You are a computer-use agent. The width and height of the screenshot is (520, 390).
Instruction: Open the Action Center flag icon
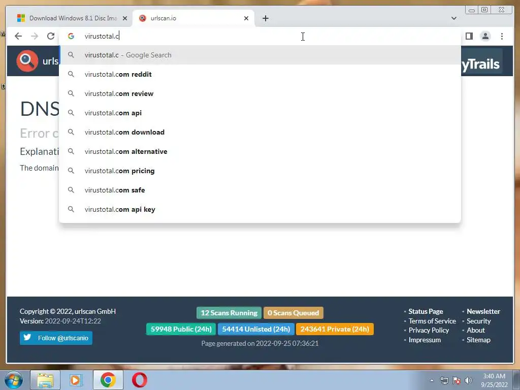click(x=457, y=380)
